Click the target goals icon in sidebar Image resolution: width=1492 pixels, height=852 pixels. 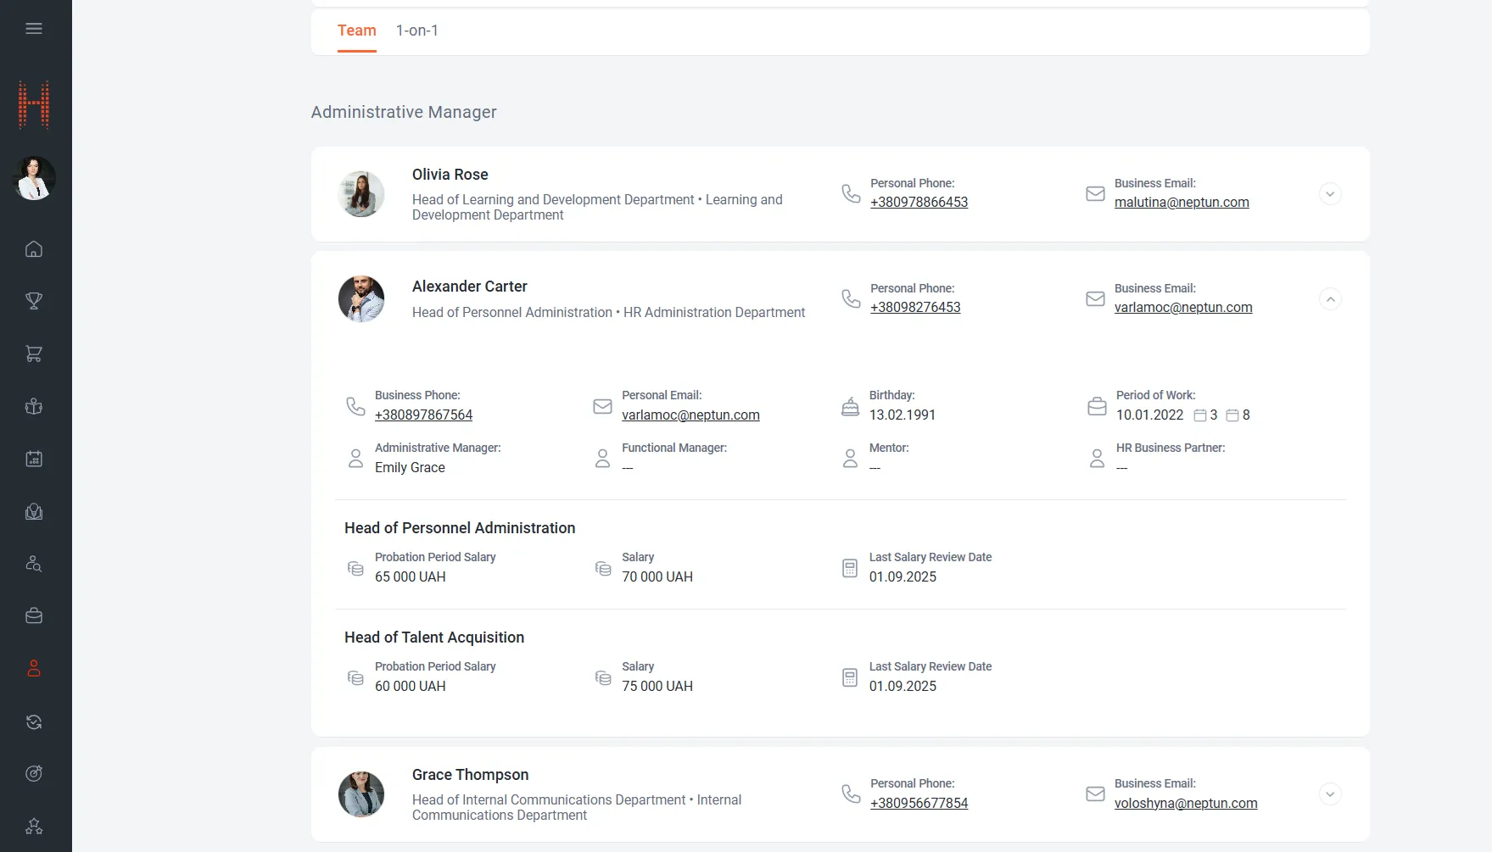pos(34,773)
